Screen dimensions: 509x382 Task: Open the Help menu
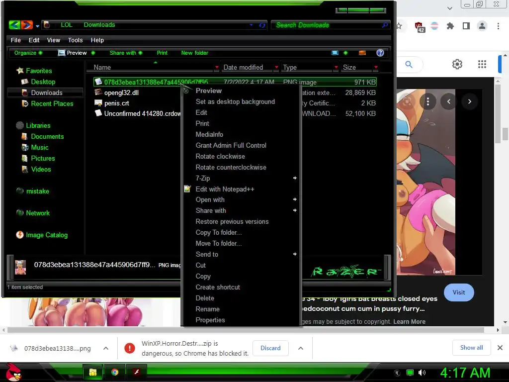97,40
